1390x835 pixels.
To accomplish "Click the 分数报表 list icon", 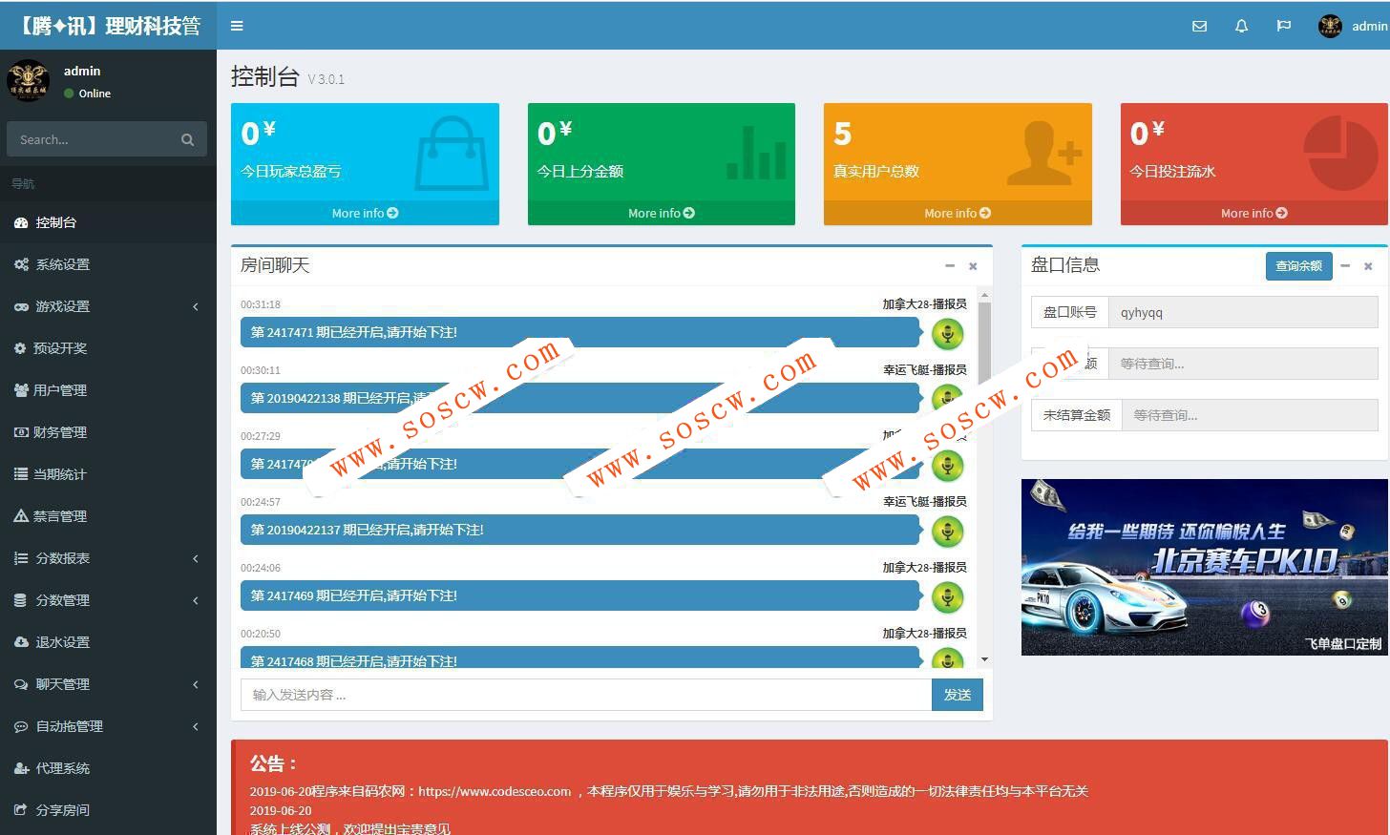I will pos(21,558).
